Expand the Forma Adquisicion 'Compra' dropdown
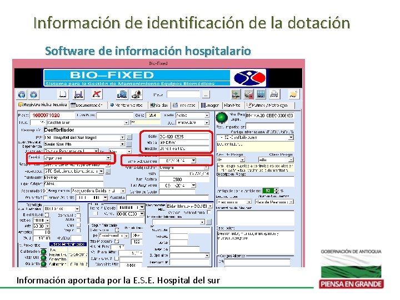This screenshot has width=400, height=300. (206, 168)
